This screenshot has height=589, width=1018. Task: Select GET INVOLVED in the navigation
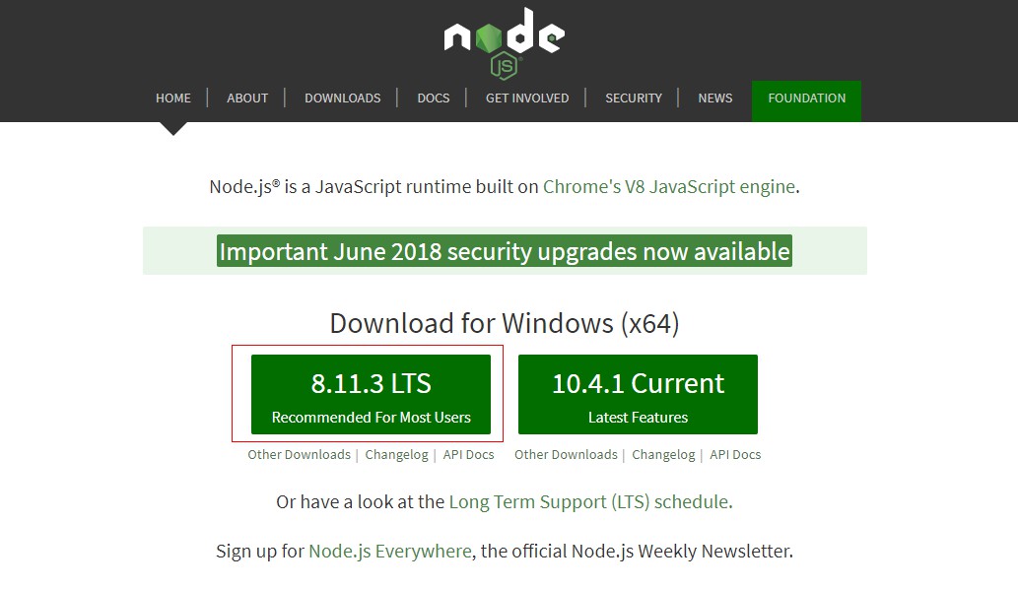526,98
